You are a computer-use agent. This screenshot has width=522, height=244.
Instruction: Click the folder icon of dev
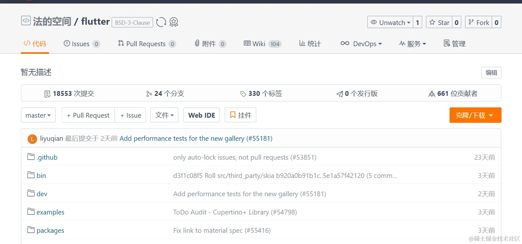31,193
